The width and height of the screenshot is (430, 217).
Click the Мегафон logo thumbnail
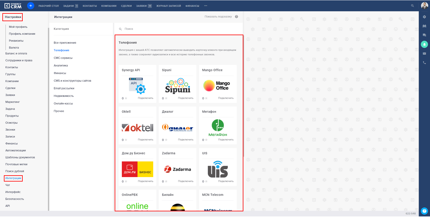click(218, 128)
